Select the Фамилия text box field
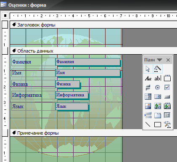 pyautogui.click(x=88, y=62)
